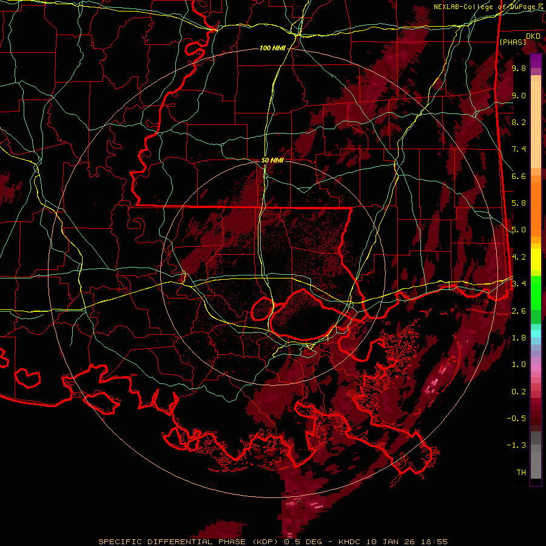
Task: Click the 1.0 value on the color scale
Action: [x=519, y=365]
